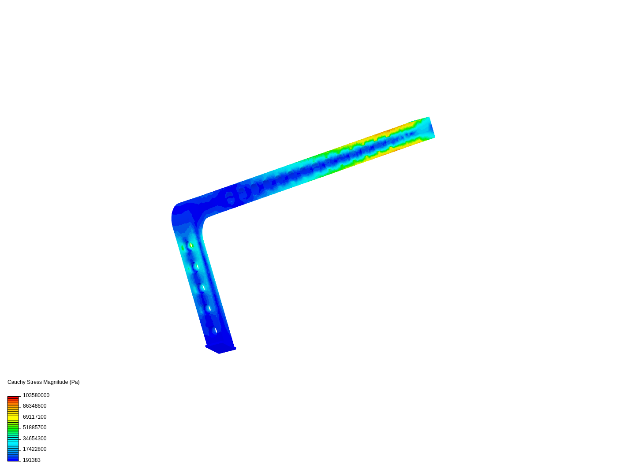The height and width of the screenshot is (476, 635).
Task: Click the base plate at the bracket's bottom
Action: click(x=220, y=348)
